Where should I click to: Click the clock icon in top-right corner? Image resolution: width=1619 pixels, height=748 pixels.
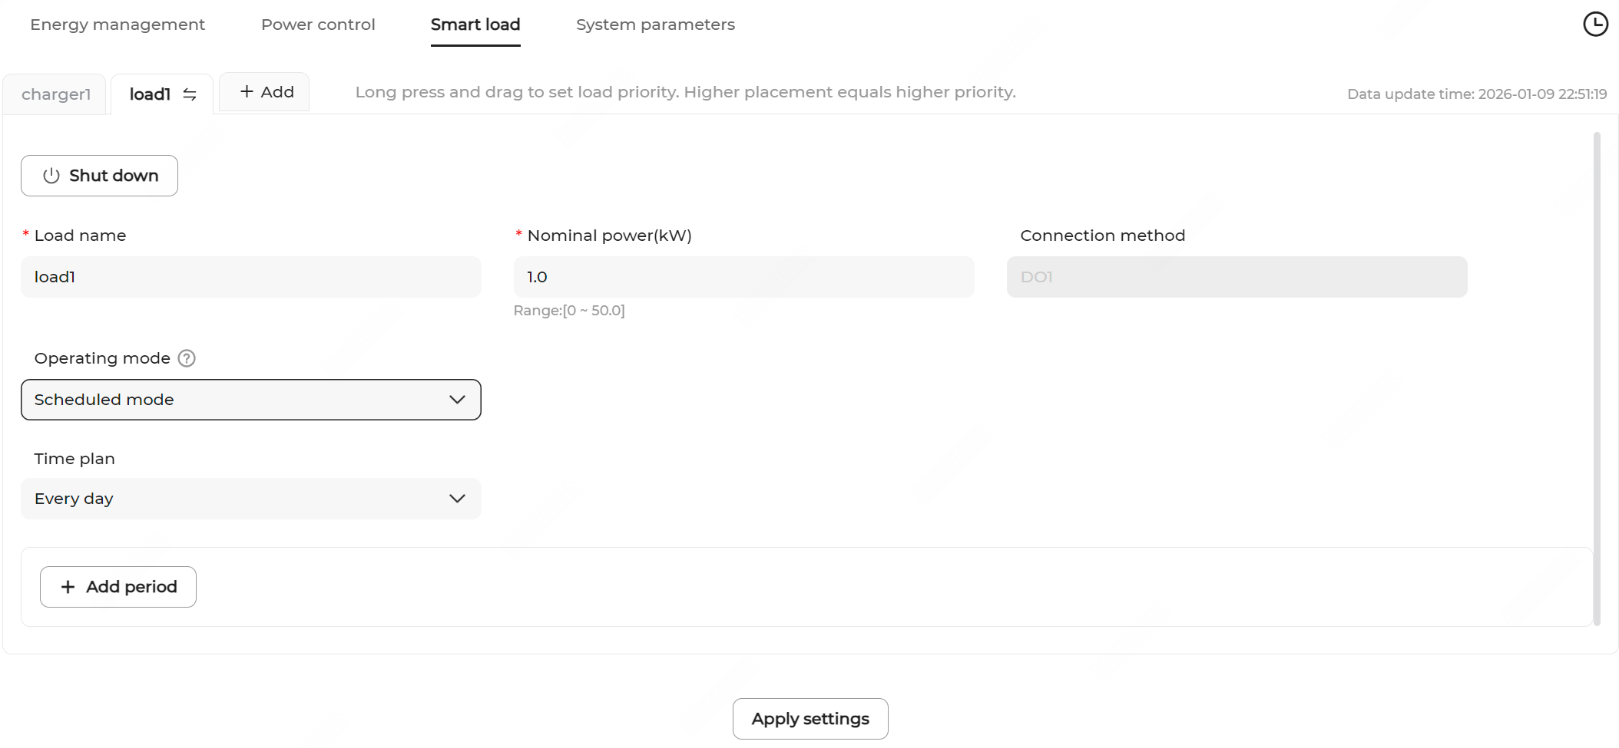(x=1595, y=24)
